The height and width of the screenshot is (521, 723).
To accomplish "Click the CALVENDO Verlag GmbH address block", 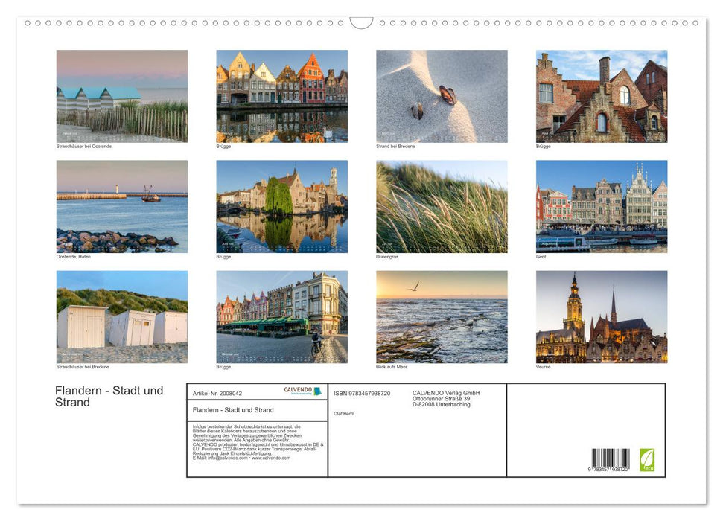I will tap(445, 398).
